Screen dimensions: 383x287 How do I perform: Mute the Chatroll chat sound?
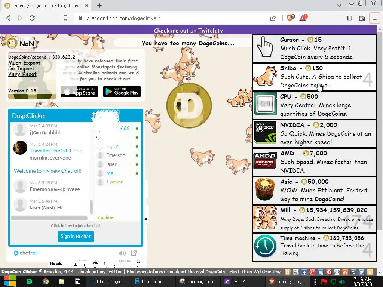pos(122,253)
